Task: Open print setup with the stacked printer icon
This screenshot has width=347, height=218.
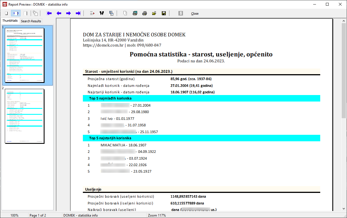Action: coord(135,13)
